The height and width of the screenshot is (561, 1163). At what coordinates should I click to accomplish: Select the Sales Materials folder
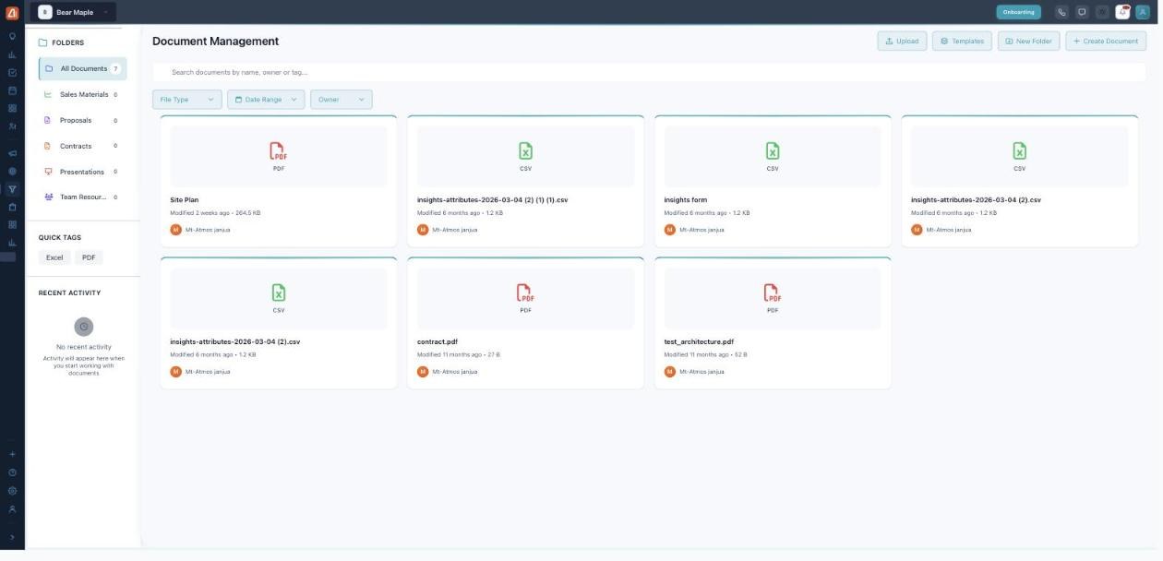[x=82, y=94]
